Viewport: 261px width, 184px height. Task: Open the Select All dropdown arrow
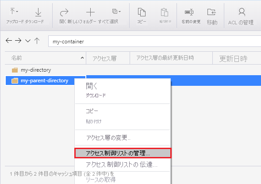[120, 11]
